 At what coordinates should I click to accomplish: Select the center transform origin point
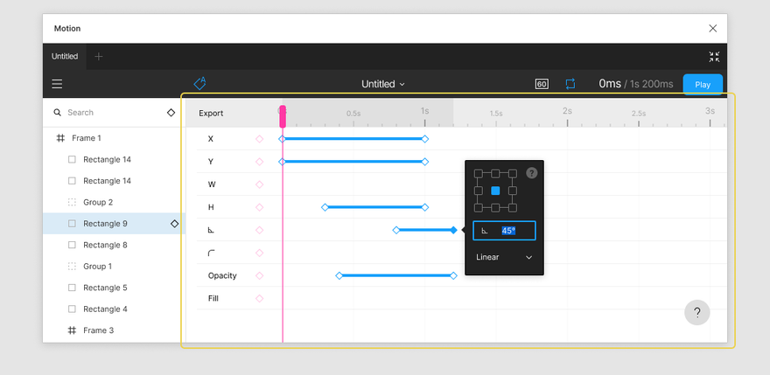click(x=495, y=191)
